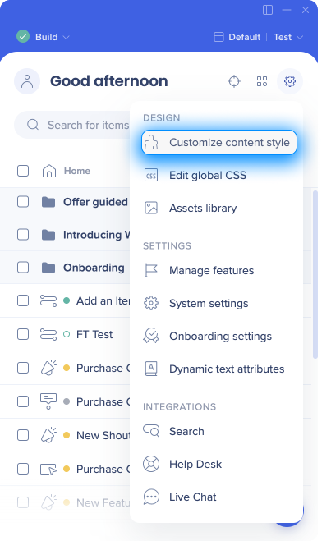Click the user profile avatar icon

tap(27, 81)
